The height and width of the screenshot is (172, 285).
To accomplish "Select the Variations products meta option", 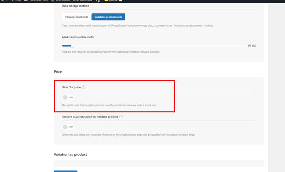I will tap(108, 17).
